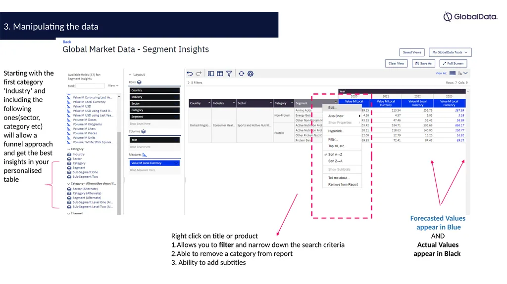507x284 pixels.
Task: Open the filter funnel tool
Action: tap(229, 74)
